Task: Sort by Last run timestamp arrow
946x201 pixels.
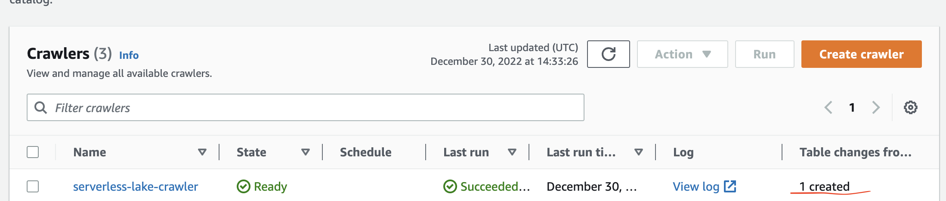Action: coord(639,152)
